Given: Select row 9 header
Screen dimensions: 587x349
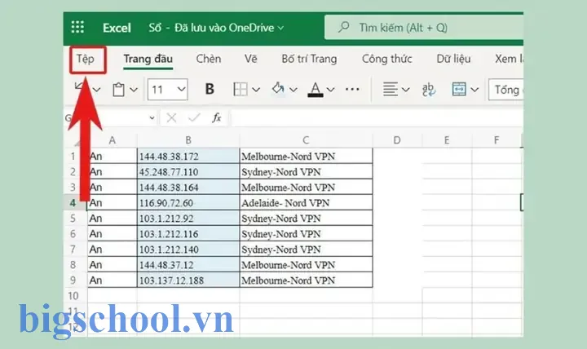Looking at the screenshot, I should 73,281.
